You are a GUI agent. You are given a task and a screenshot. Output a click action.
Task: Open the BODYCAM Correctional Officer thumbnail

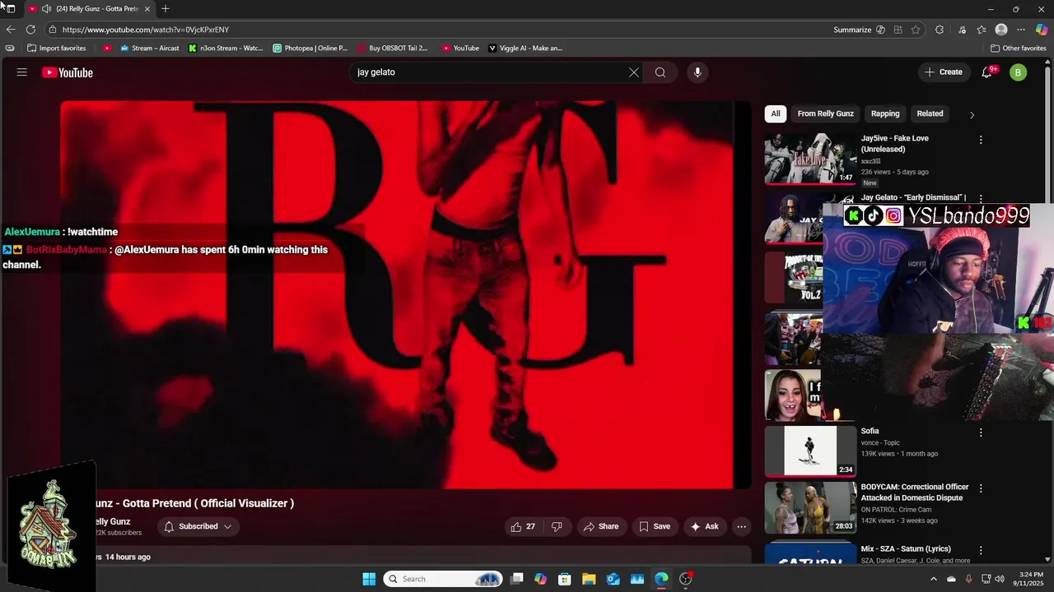810,507
